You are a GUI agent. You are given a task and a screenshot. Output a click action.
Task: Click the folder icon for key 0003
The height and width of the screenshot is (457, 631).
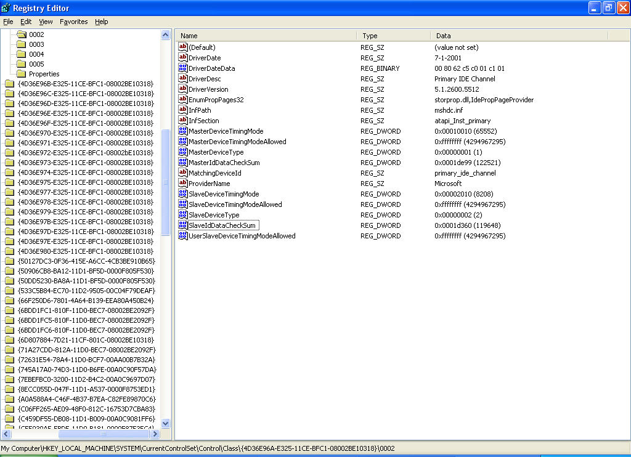(22, 44)
